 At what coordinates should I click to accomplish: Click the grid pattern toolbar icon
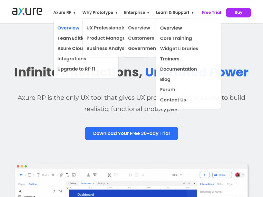(143, 175)
